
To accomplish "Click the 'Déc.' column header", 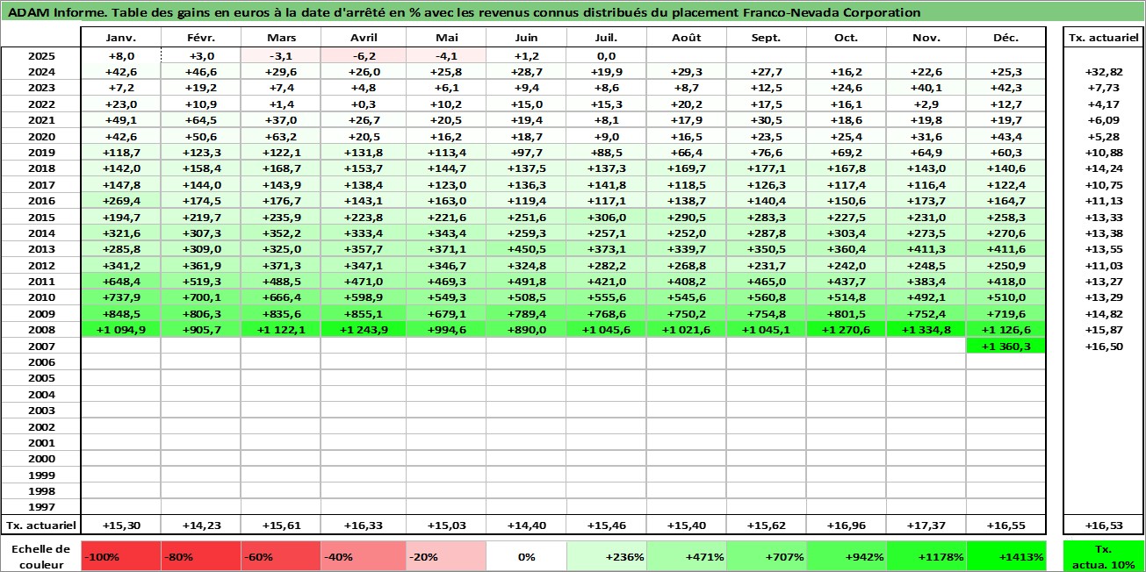I will (1005, 38).
